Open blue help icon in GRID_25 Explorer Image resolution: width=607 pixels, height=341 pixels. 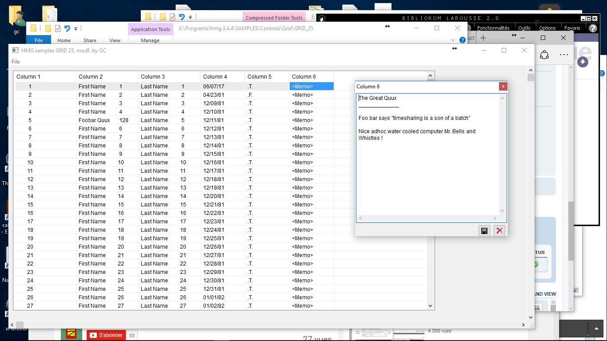coord(463,40)
